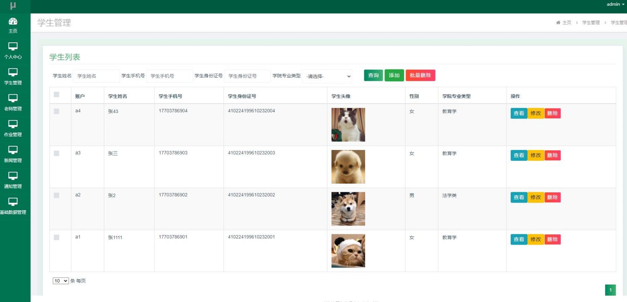Open the 10 条每页 page-size dropdown
Screen dimensions: 627x302
[61, 281]
